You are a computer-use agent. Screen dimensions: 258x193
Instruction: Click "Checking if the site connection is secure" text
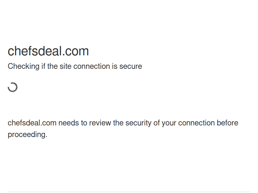click(75, 66)
